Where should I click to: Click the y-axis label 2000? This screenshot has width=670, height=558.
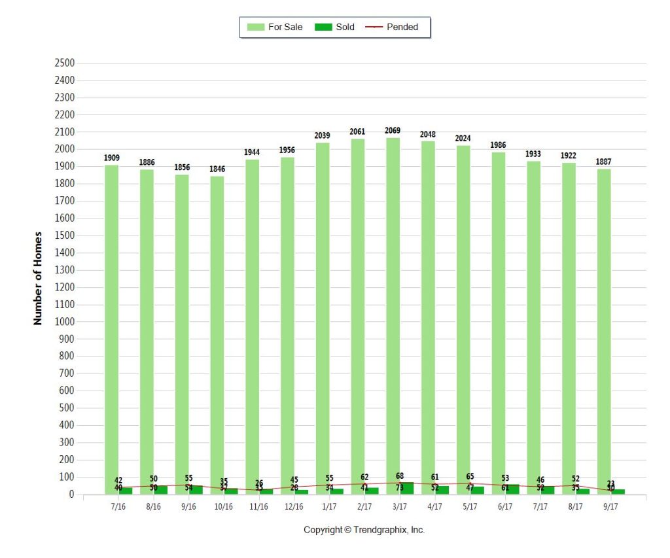[x=65, y=148]
